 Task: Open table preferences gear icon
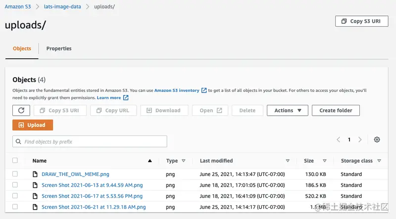pos(377,139)
